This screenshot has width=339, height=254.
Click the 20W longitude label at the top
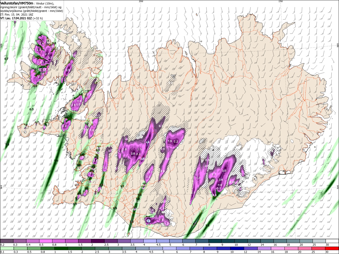(141, 1)
